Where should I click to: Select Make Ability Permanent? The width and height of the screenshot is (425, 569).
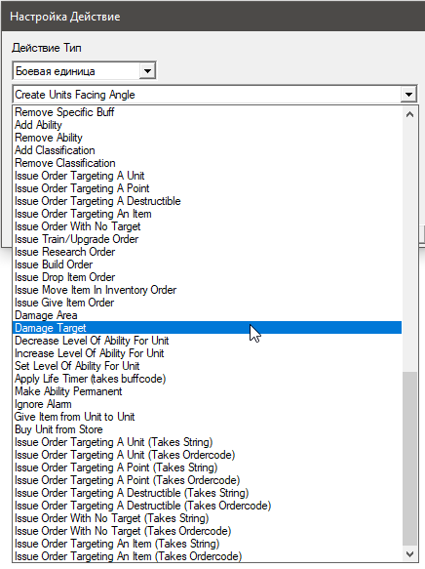pos(208,391)
